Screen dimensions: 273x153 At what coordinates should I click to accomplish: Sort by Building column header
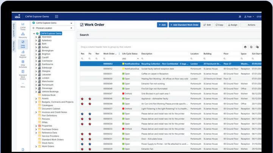tap(207, 54)
